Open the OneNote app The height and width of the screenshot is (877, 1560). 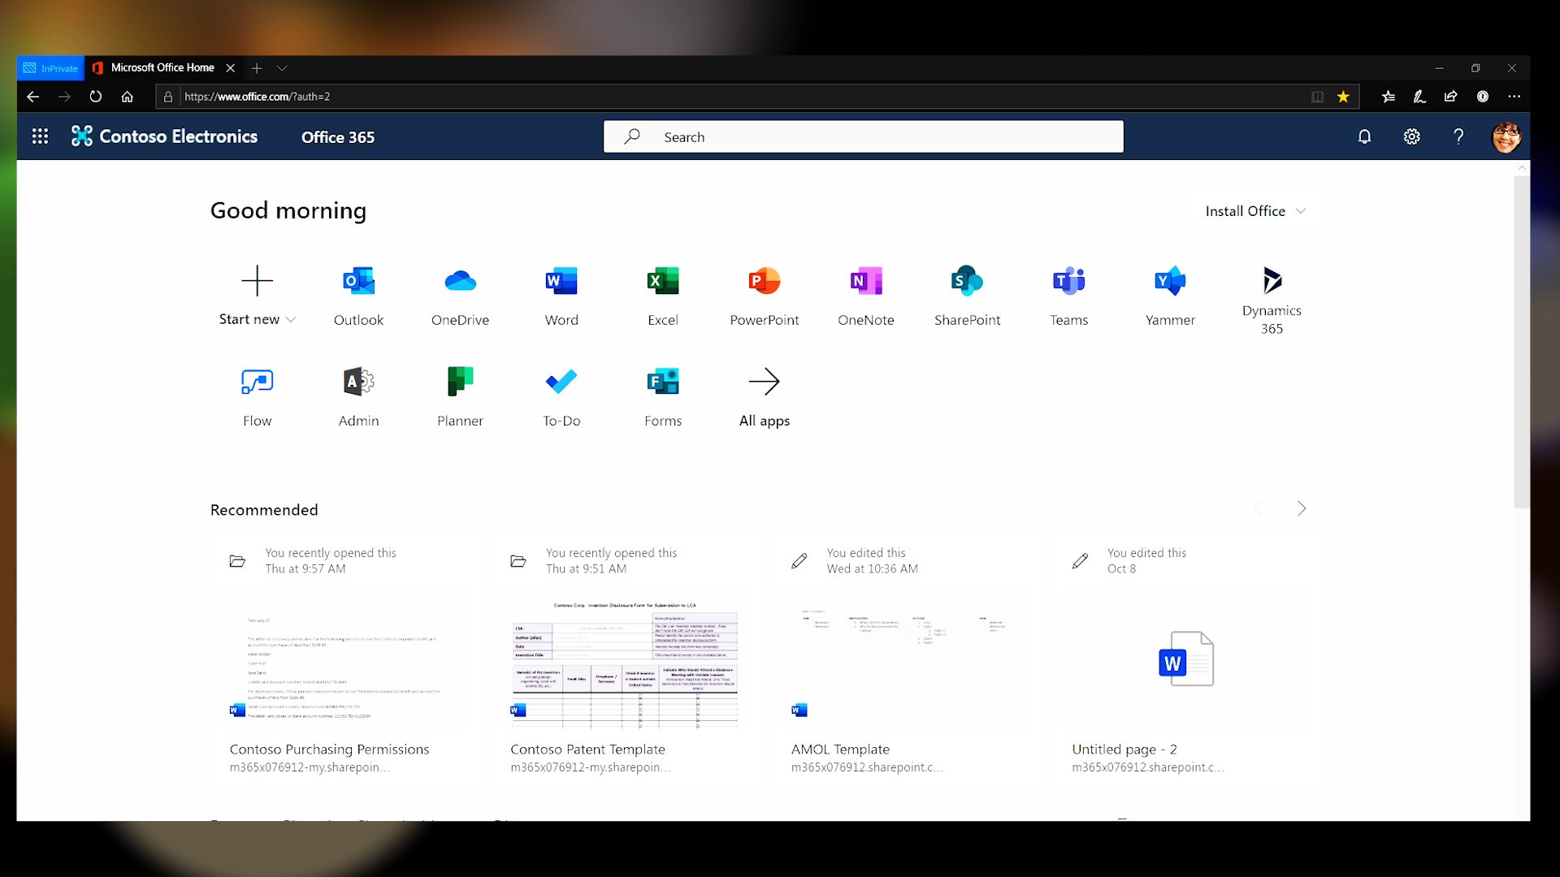[x=866, y=296]
